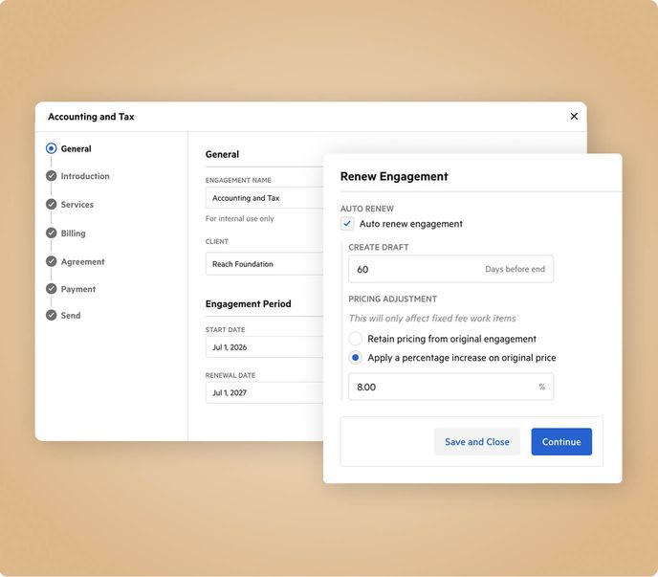Click the 'Days before end' text
Viewport: 658px width, 577px height.
point(515,269)
